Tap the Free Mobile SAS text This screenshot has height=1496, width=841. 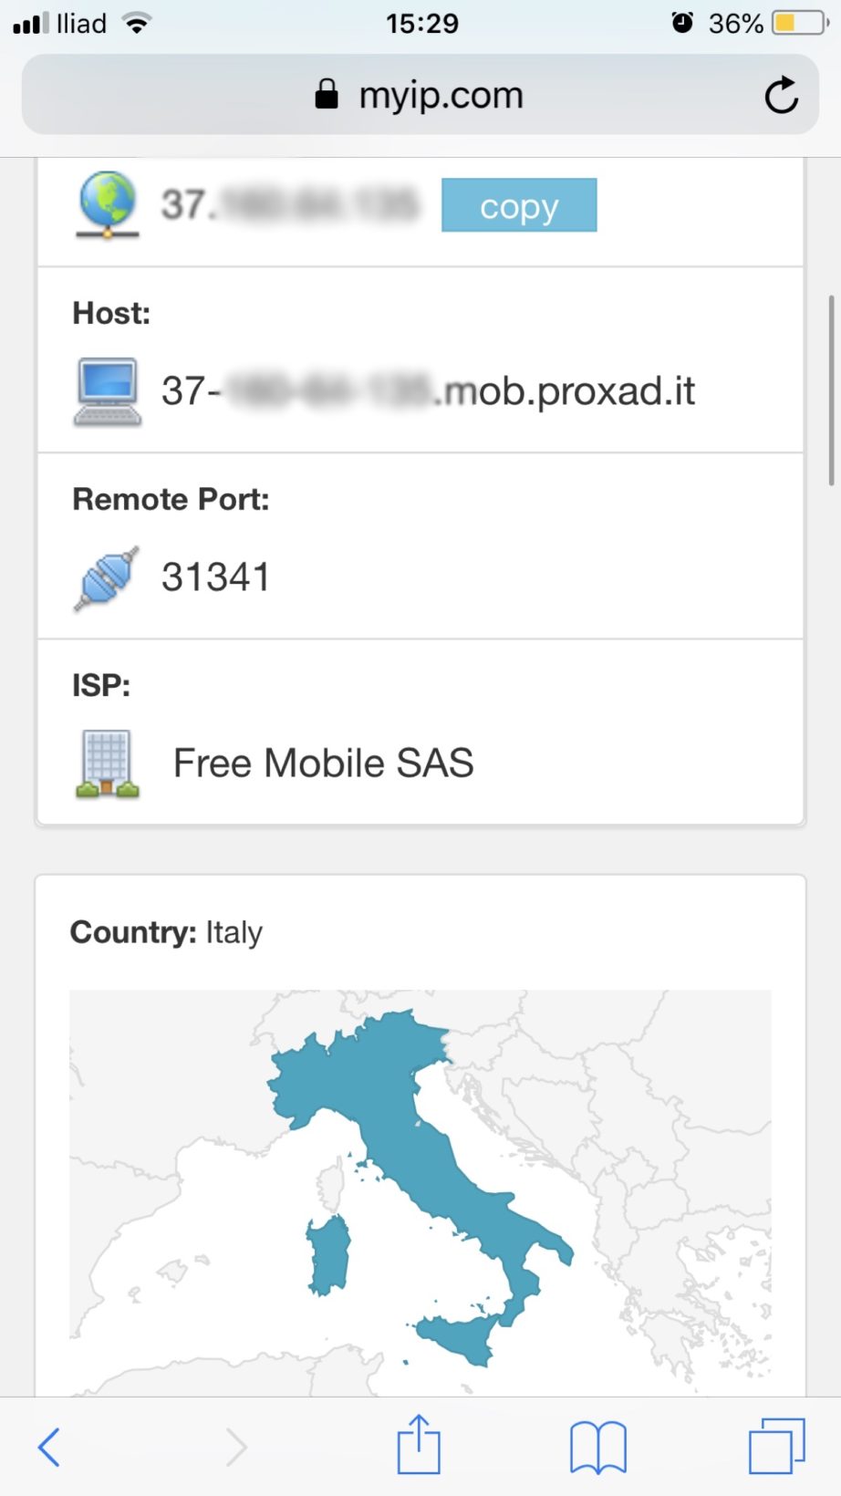pos(324,764)
